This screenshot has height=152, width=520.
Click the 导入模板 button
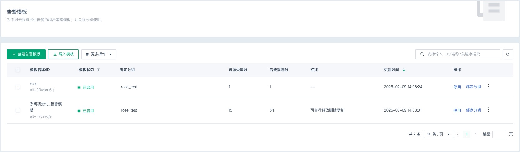(63, 54)
